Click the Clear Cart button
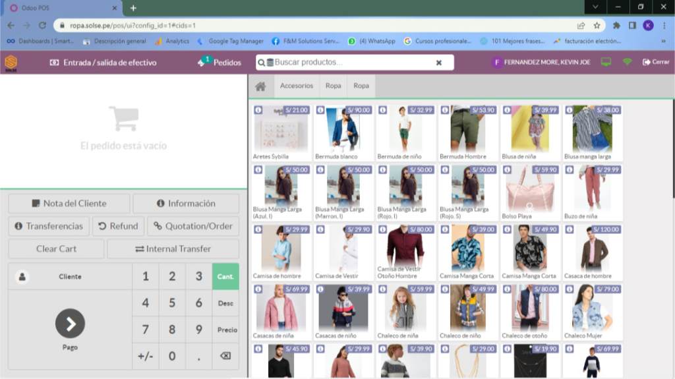Screen dimensions: 675x379 click(56, 249)
